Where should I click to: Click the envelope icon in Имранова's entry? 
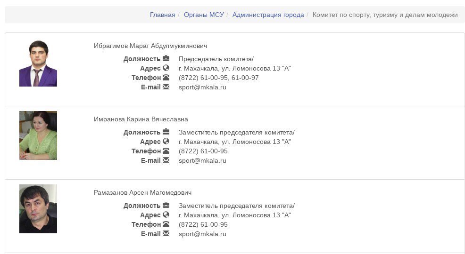click(x=166, y=160)
